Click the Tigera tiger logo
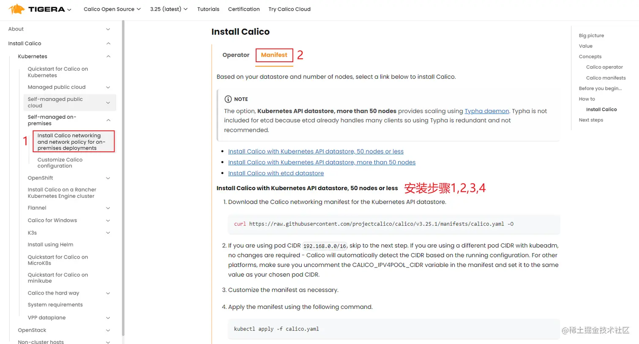This screenshot has width=639, height=344. (x=17, y=9)
